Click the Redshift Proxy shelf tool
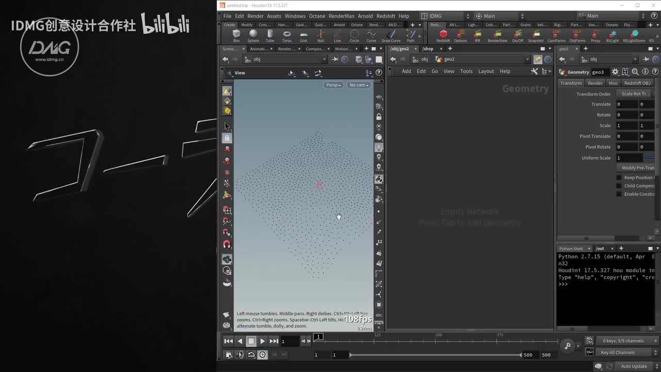 coord(595,36)
